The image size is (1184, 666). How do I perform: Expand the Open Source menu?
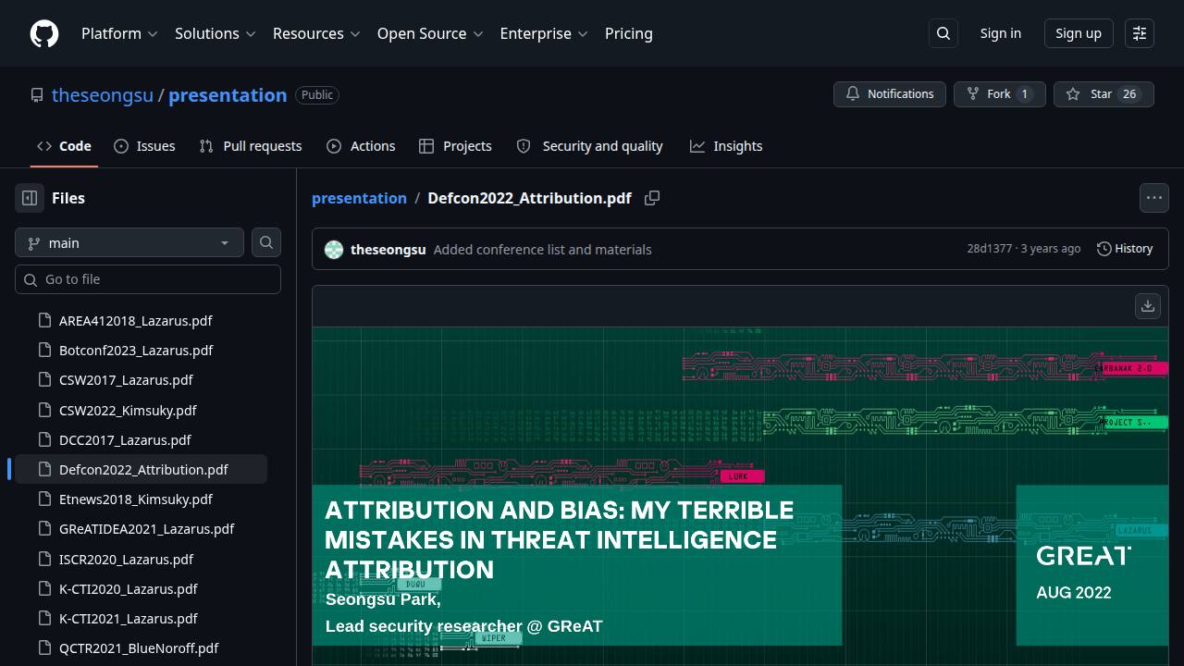pos(430,33)
